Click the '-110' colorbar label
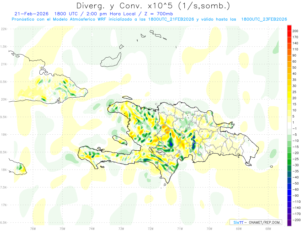Image resolution: width=301 pixels, height=232 pixels. click(297, 202)
